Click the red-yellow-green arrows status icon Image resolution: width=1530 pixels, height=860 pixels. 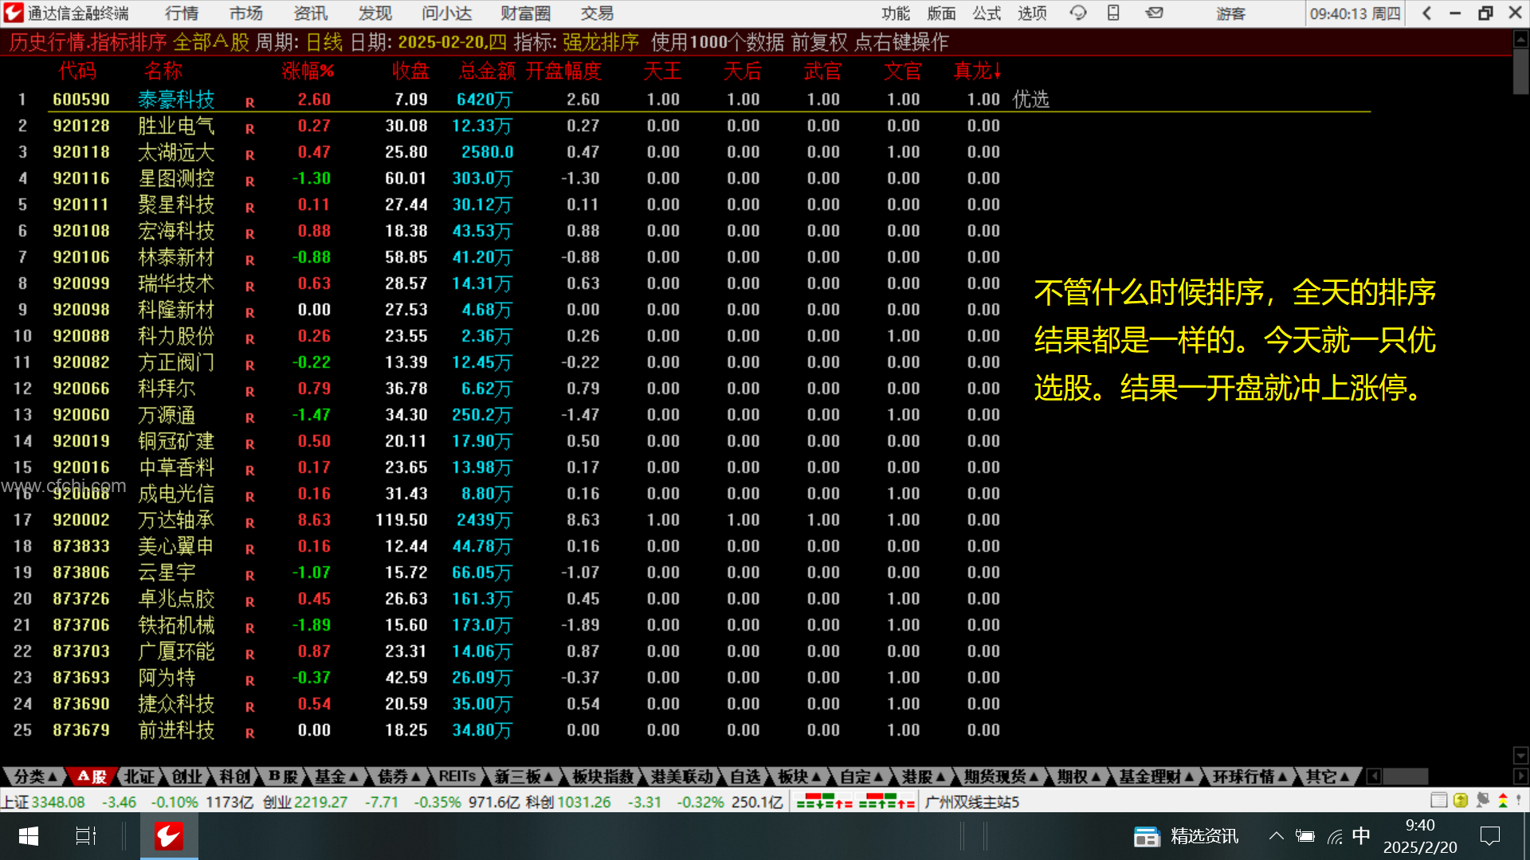[1503, 801]
